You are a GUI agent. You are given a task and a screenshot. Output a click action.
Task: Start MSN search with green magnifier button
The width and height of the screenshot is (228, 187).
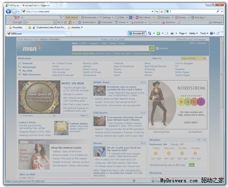pyautogui.click(x=152, y=48)
